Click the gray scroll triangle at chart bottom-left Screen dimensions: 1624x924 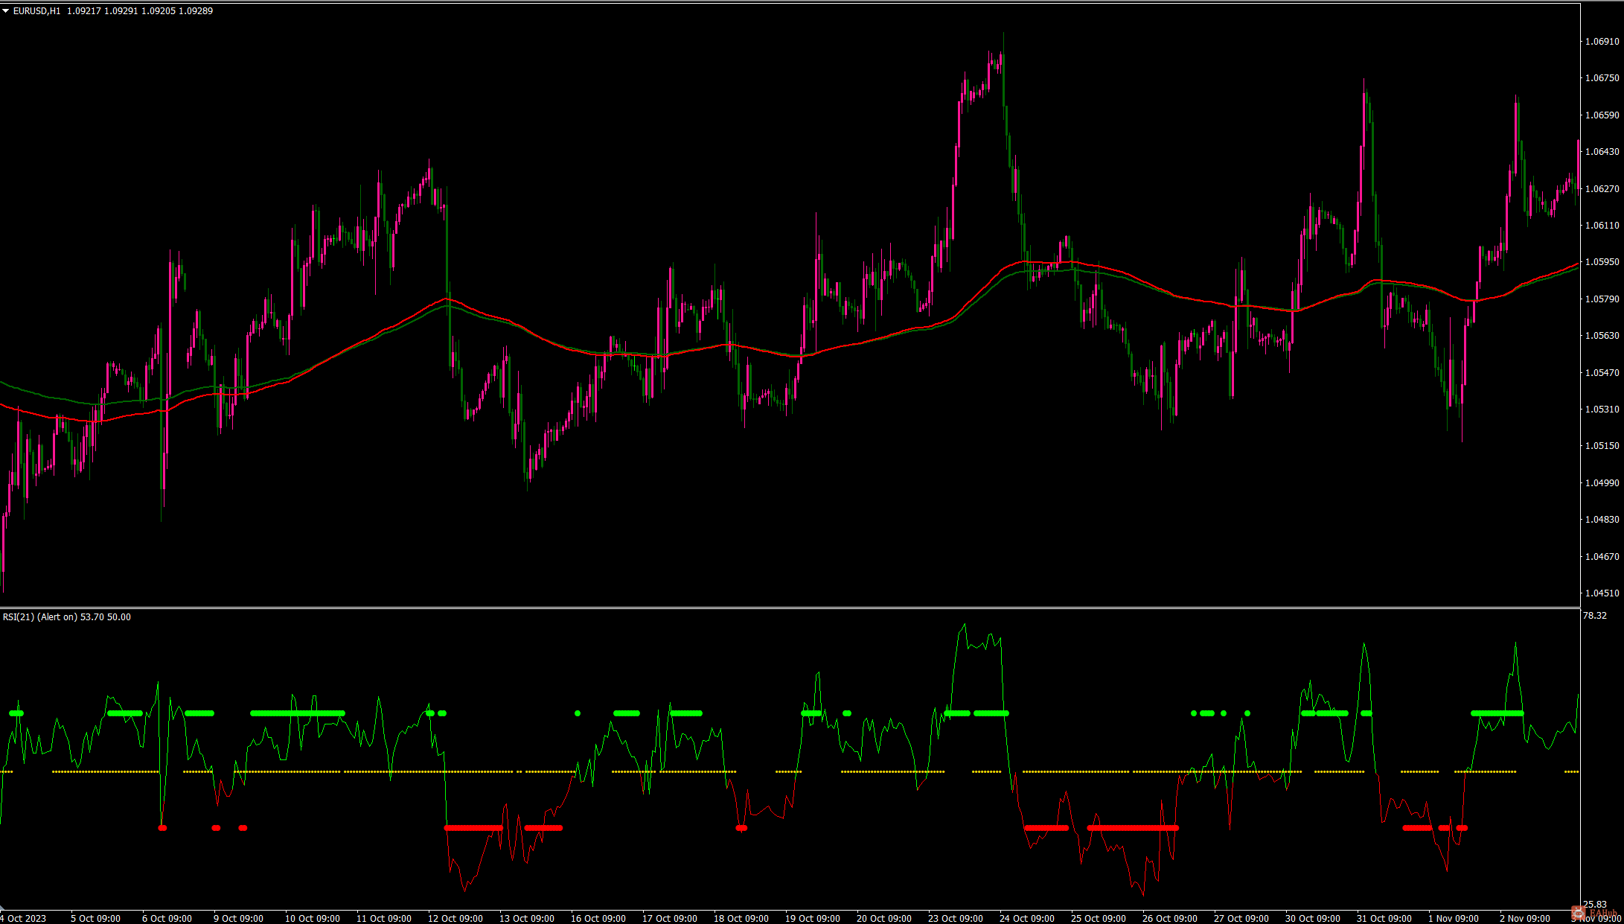[x=2, y=910]
